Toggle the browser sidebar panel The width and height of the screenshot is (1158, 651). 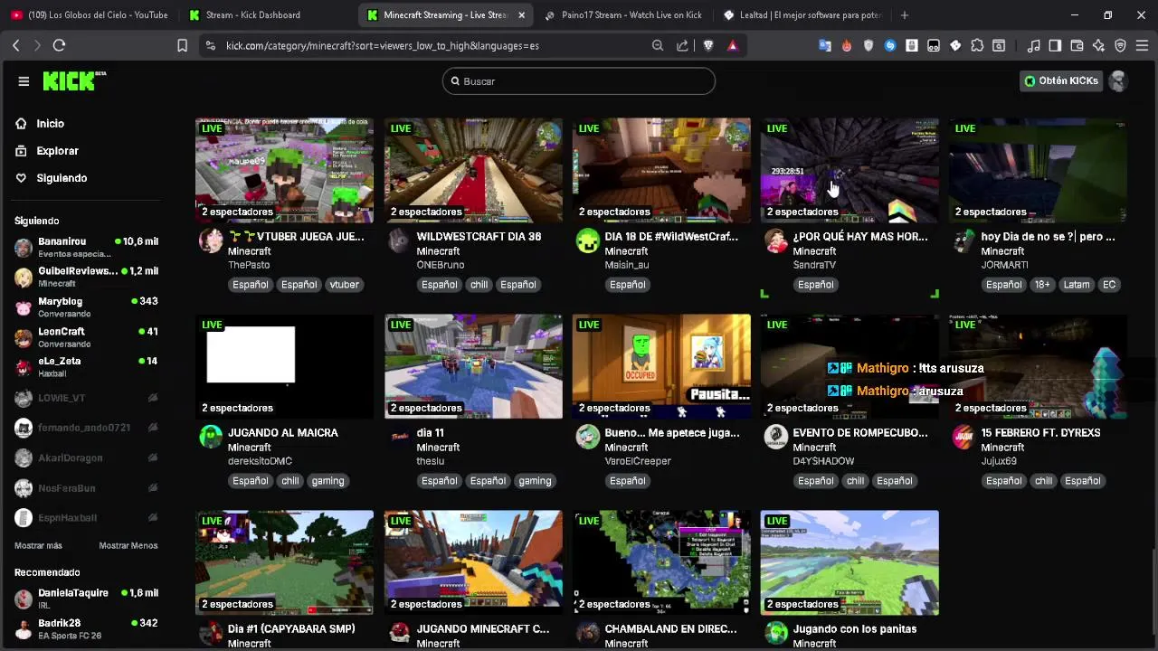pos(1055,45)
